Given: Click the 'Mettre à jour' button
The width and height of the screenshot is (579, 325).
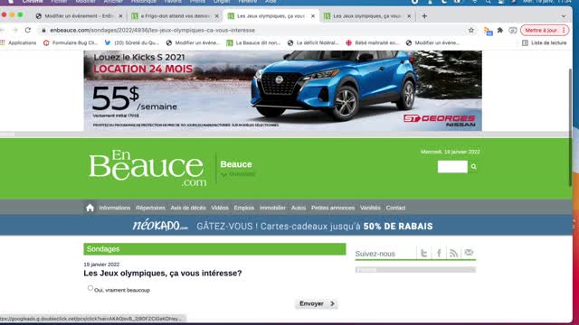Looking at the screenshot, I should [545, 30].
